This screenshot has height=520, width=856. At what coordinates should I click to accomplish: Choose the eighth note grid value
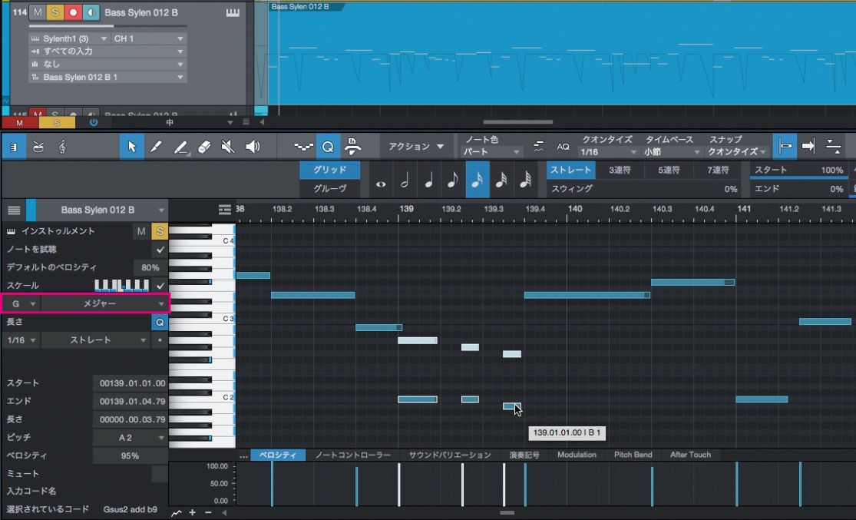point(453,180)
